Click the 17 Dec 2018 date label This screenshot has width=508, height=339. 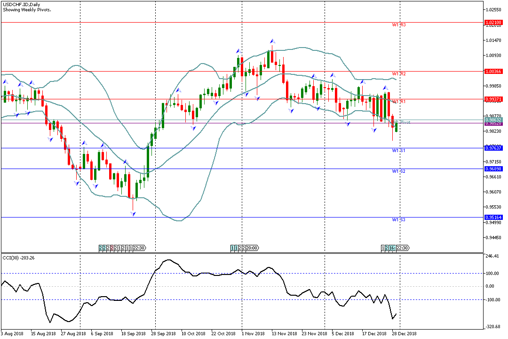(x=374, y=334)
